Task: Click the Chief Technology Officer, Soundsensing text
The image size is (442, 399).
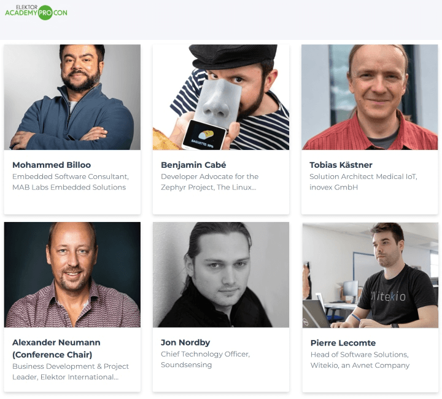Action: point(205,360)
